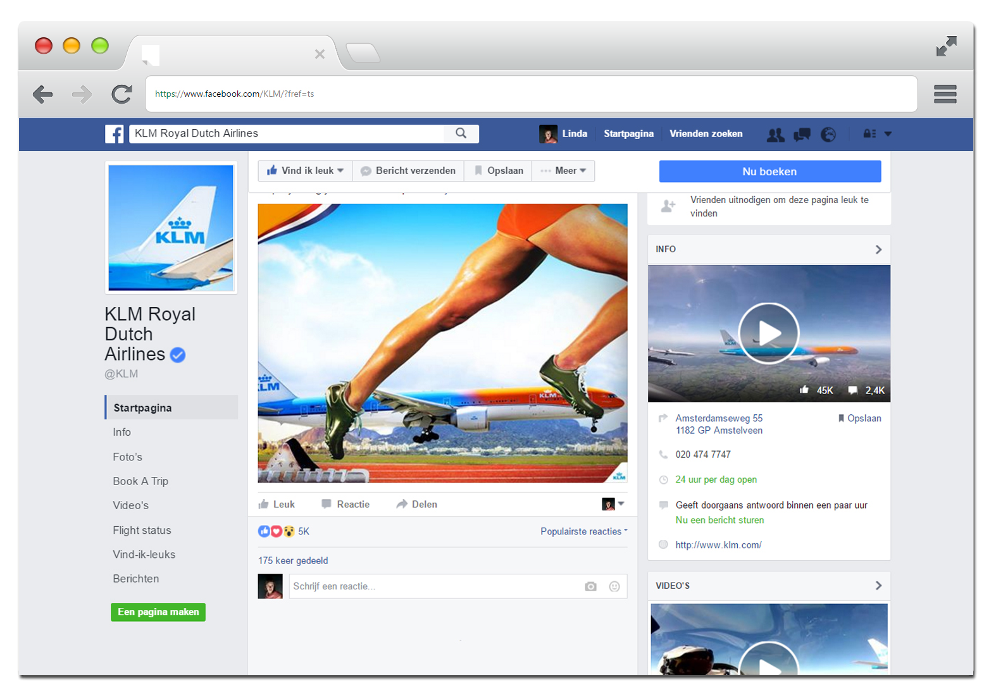Click the reaction emoji icons beside 5K
996x697 pixels.
click(x=276, y=531)
